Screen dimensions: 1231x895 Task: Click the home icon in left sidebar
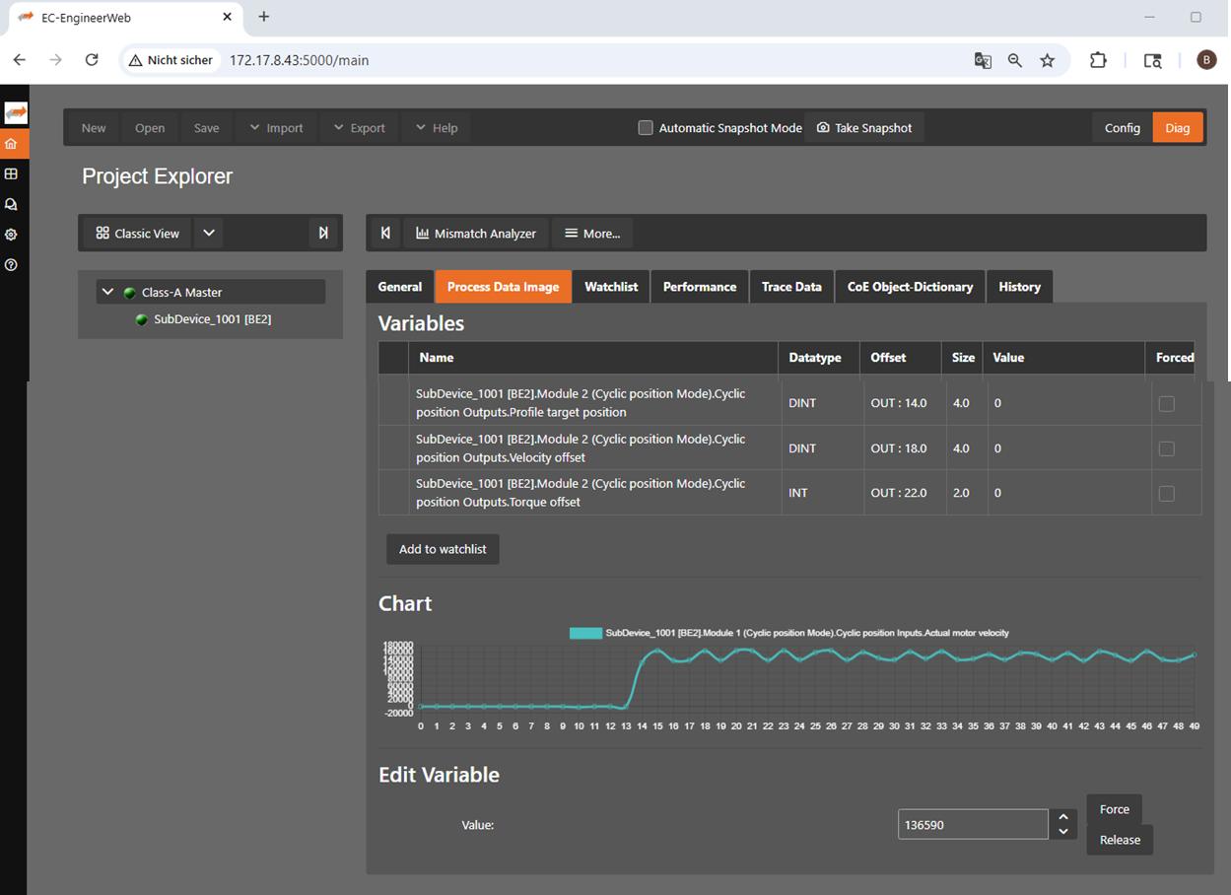pos(12,144)
